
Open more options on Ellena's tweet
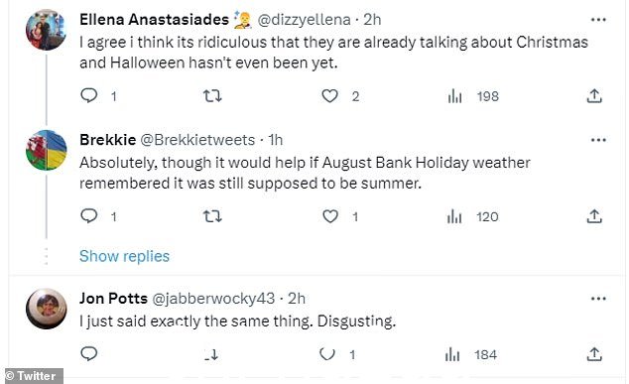[598, 19]
